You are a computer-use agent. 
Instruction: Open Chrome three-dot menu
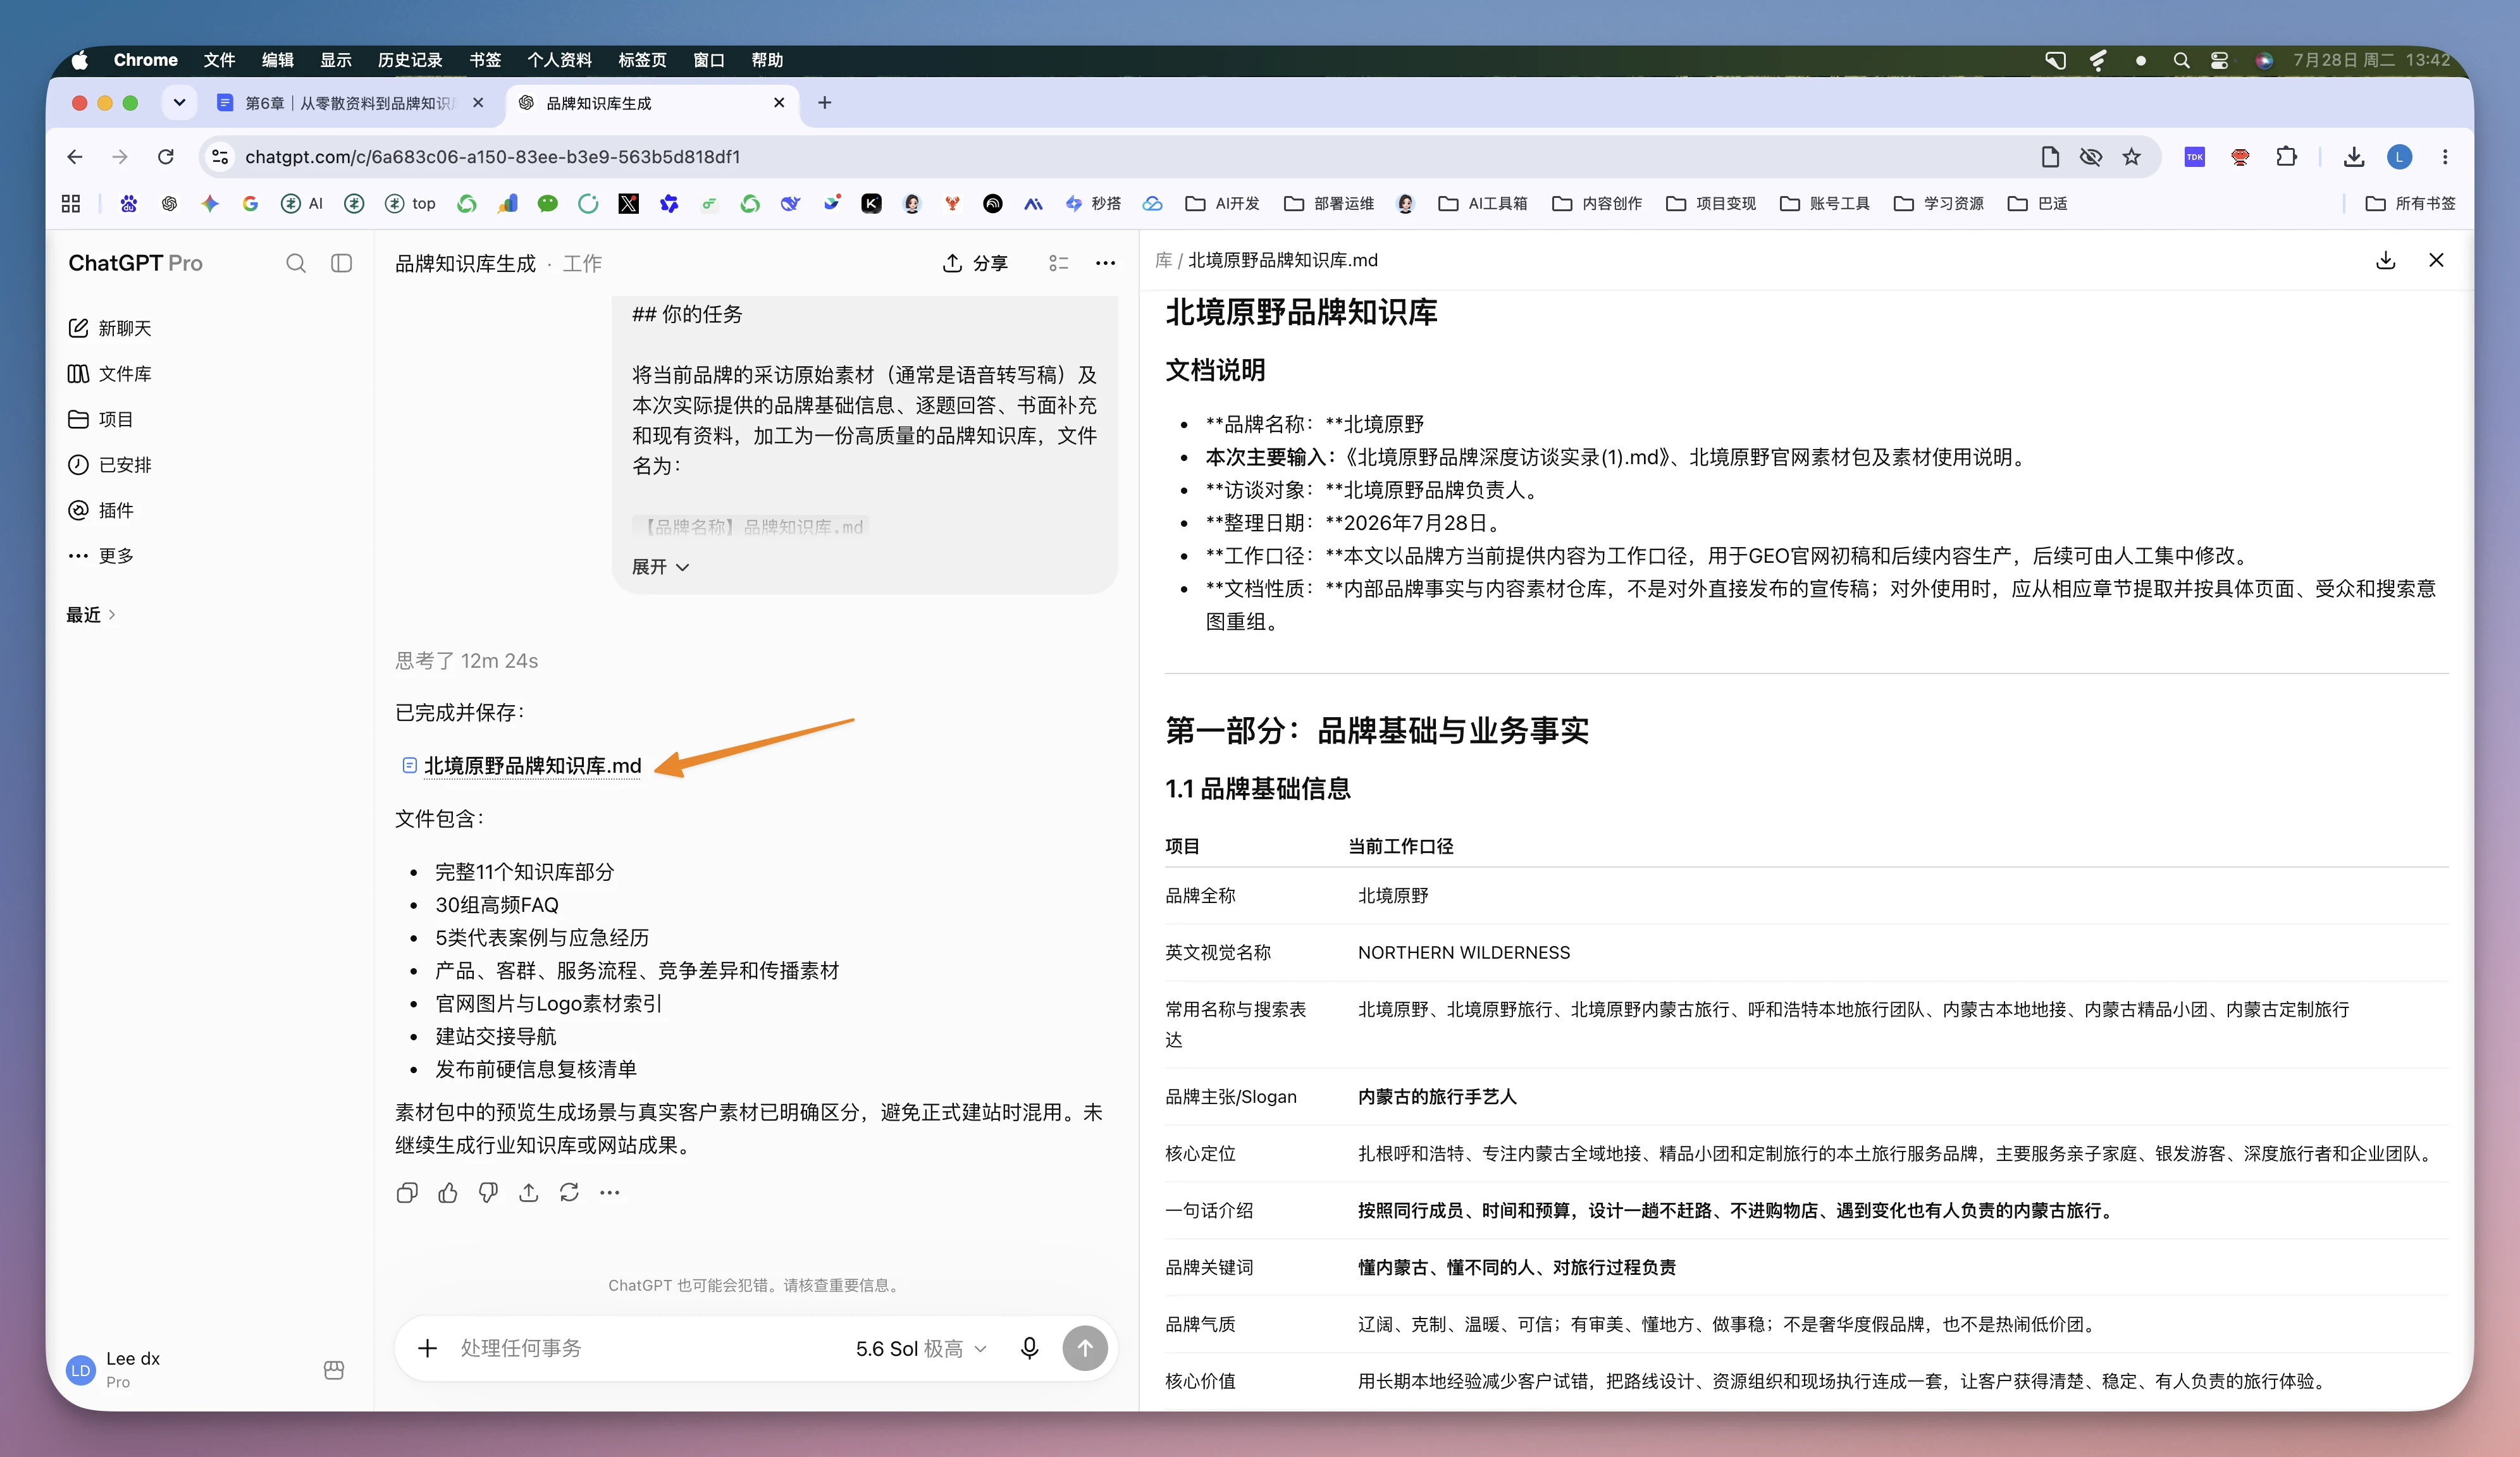(x=2445, y=156)
